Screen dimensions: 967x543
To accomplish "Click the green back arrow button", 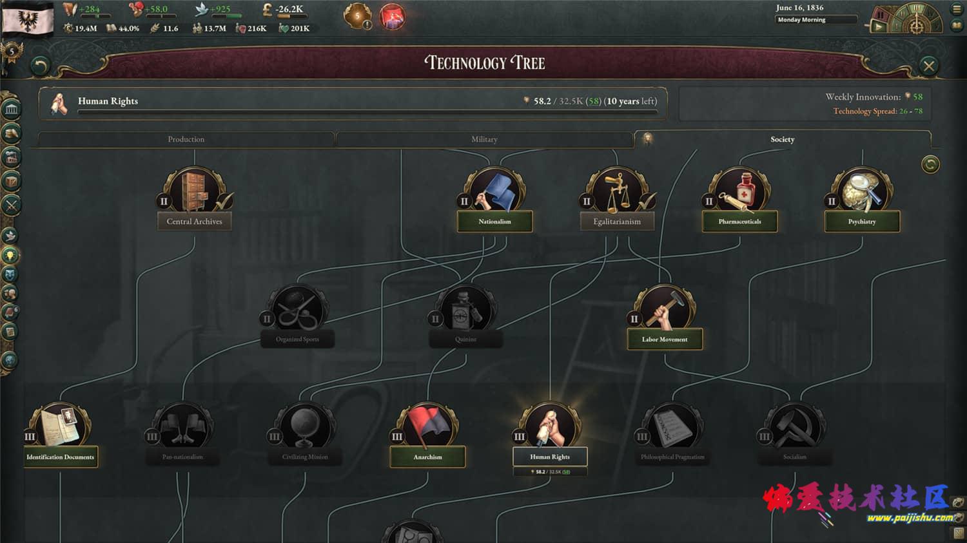I will pos(41,66).
